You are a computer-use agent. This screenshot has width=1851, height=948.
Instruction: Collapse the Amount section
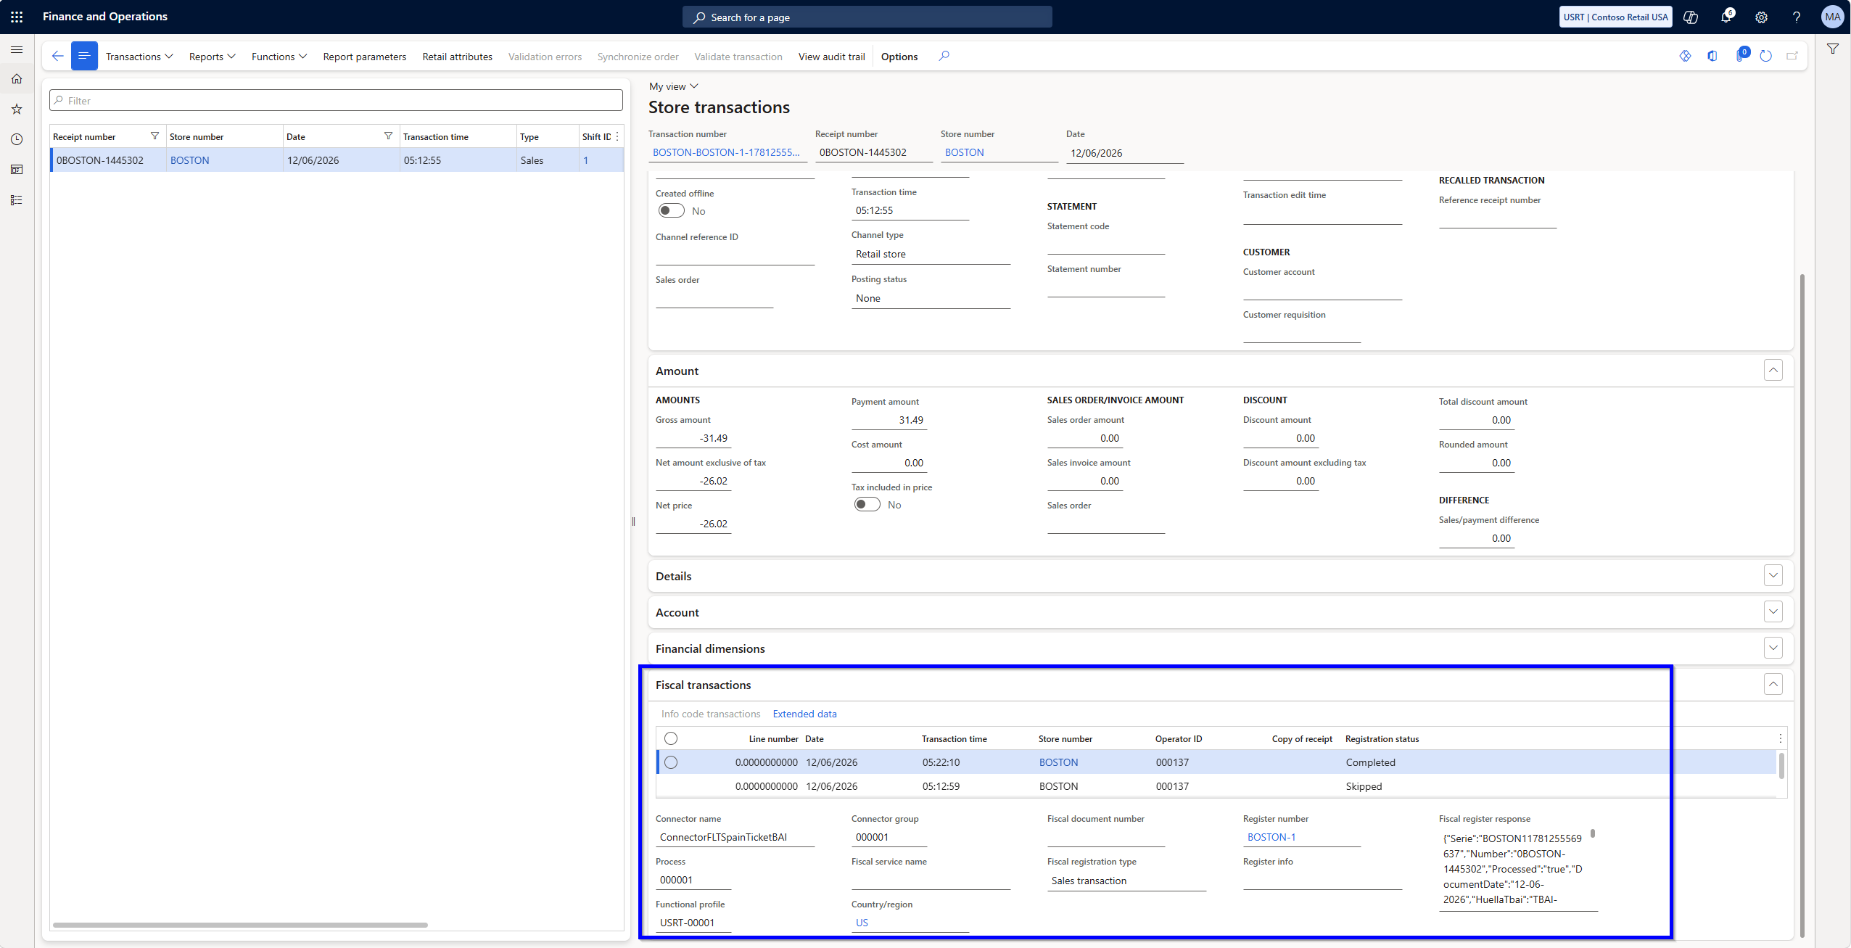(1773, 371)
